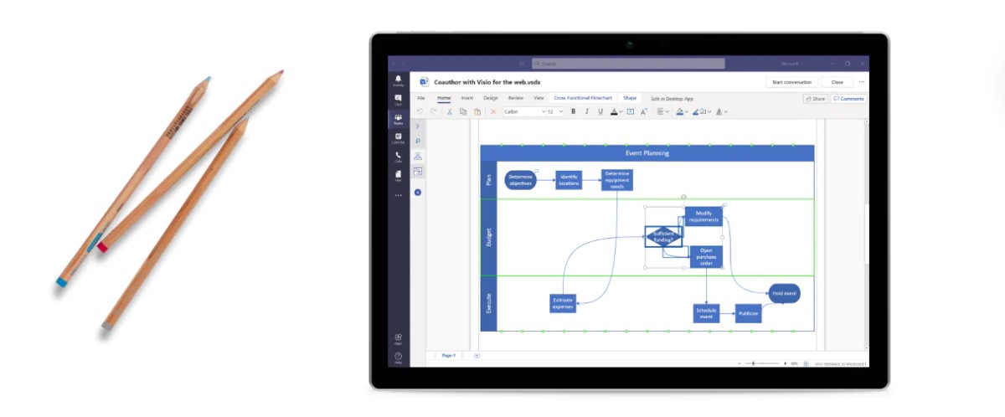
Task: Insert a text box
Action: (631, 111)
